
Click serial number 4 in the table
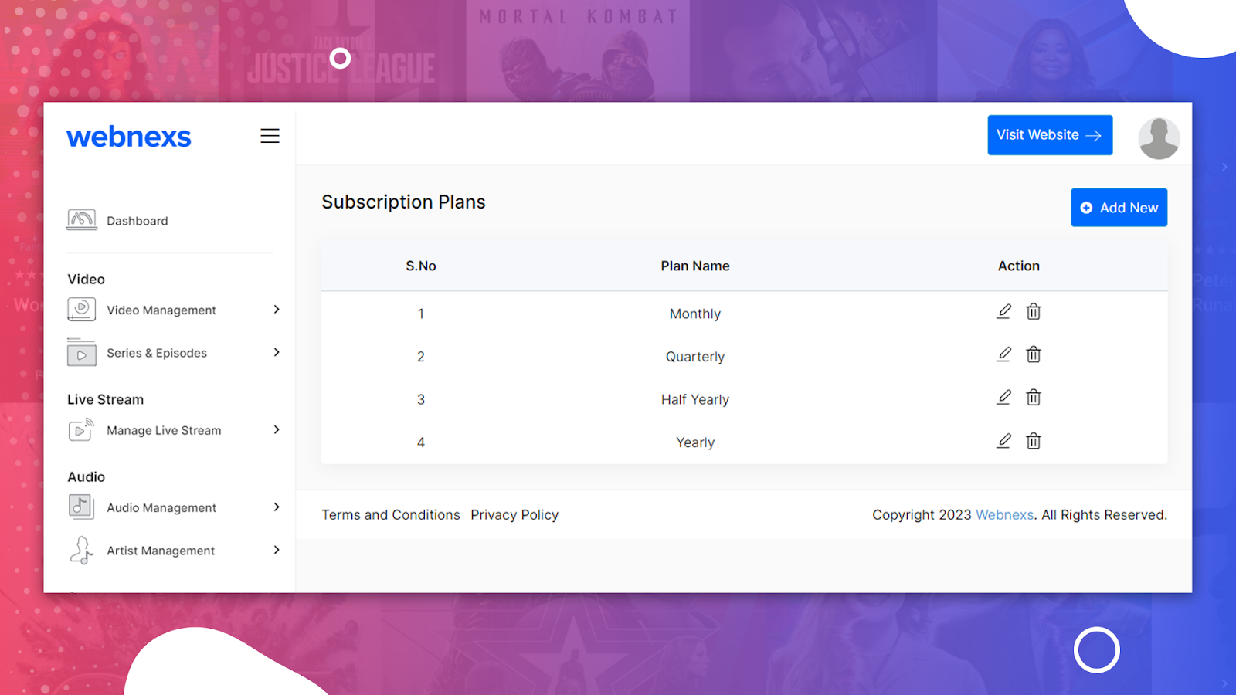(x=421, y=442)
